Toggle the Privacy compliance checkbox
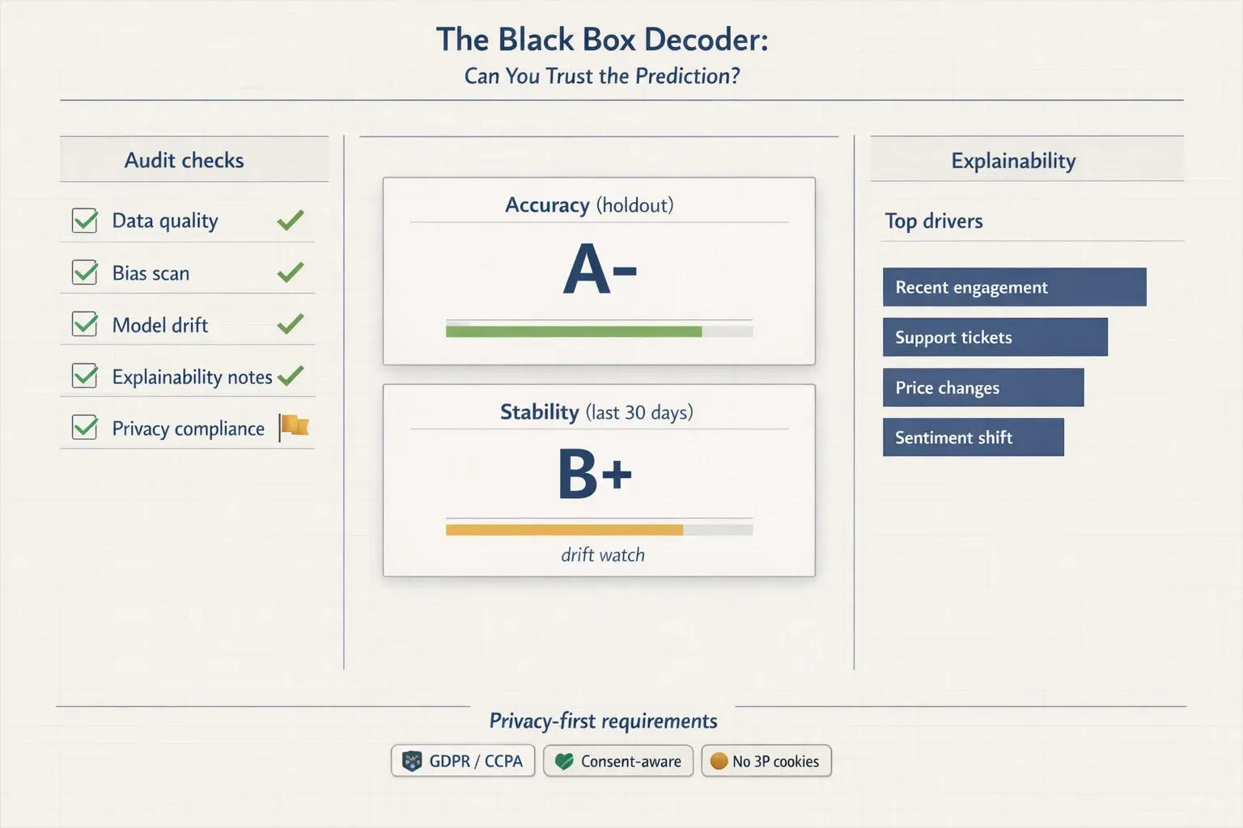1243x828 pixels. tap(83, 428)
